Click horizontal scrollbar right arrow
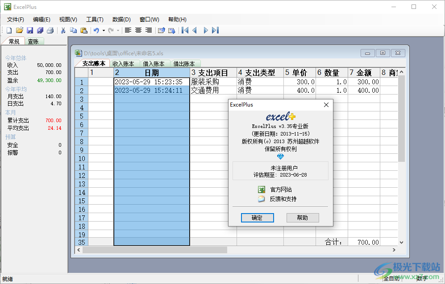445x284 pixels. (x=394, y=250)
